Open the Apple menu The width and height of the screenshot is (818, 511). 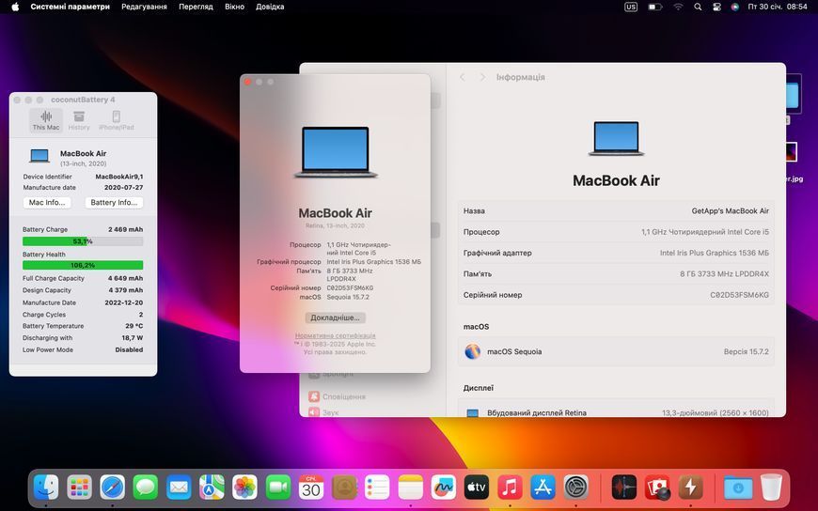15,7
